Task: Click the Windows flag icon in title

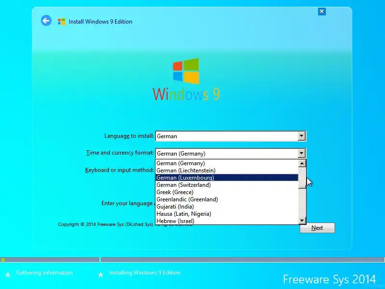Action: (x=62, y=22)
